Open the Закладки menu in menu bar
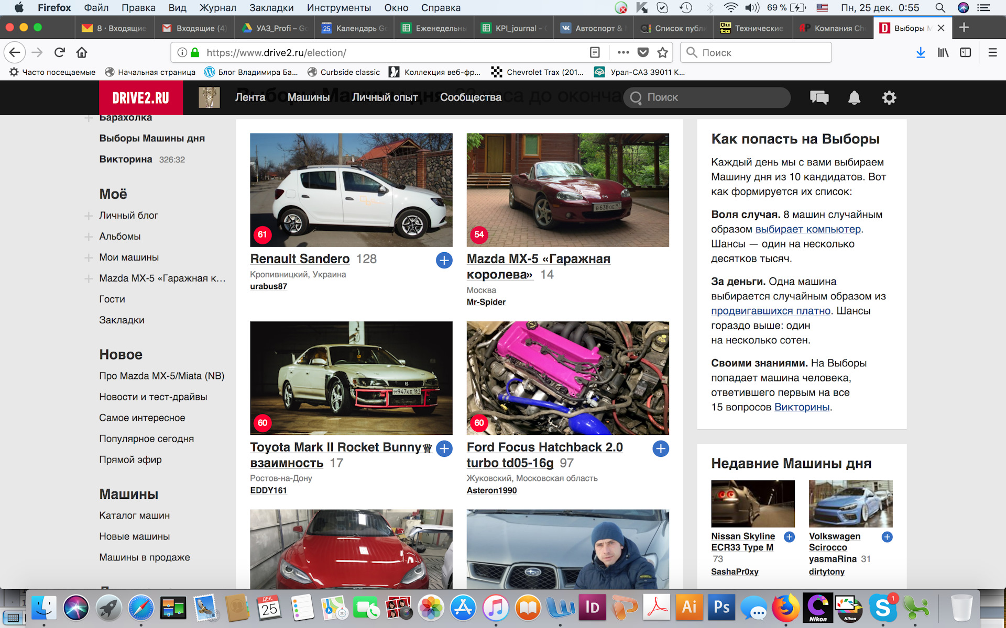This screenshot has height=628, width=1006. 271,8
